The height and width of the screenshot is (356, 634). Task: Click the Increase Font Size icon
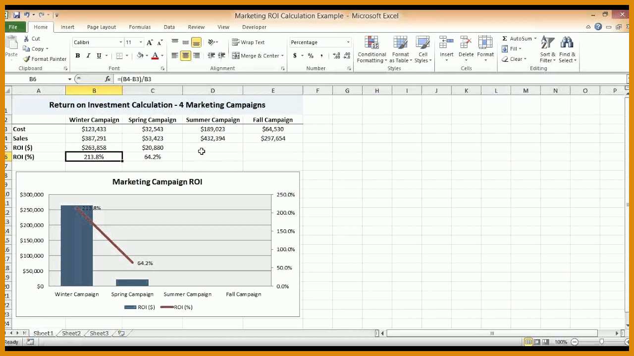(x=150, y=43)
